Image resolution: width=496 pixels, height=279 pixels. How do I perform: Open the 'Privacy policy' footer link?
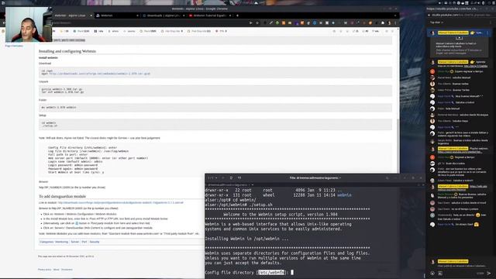coord(44,270)
